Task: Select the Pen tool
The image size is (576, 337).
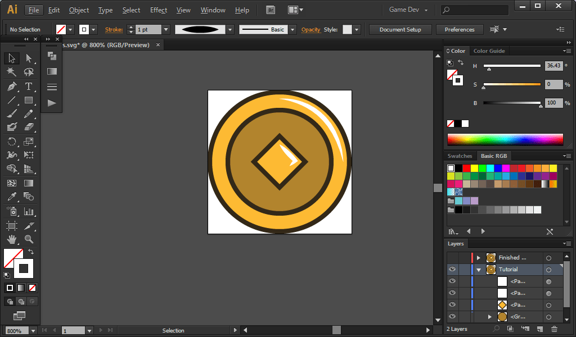Action: (11, 86)
